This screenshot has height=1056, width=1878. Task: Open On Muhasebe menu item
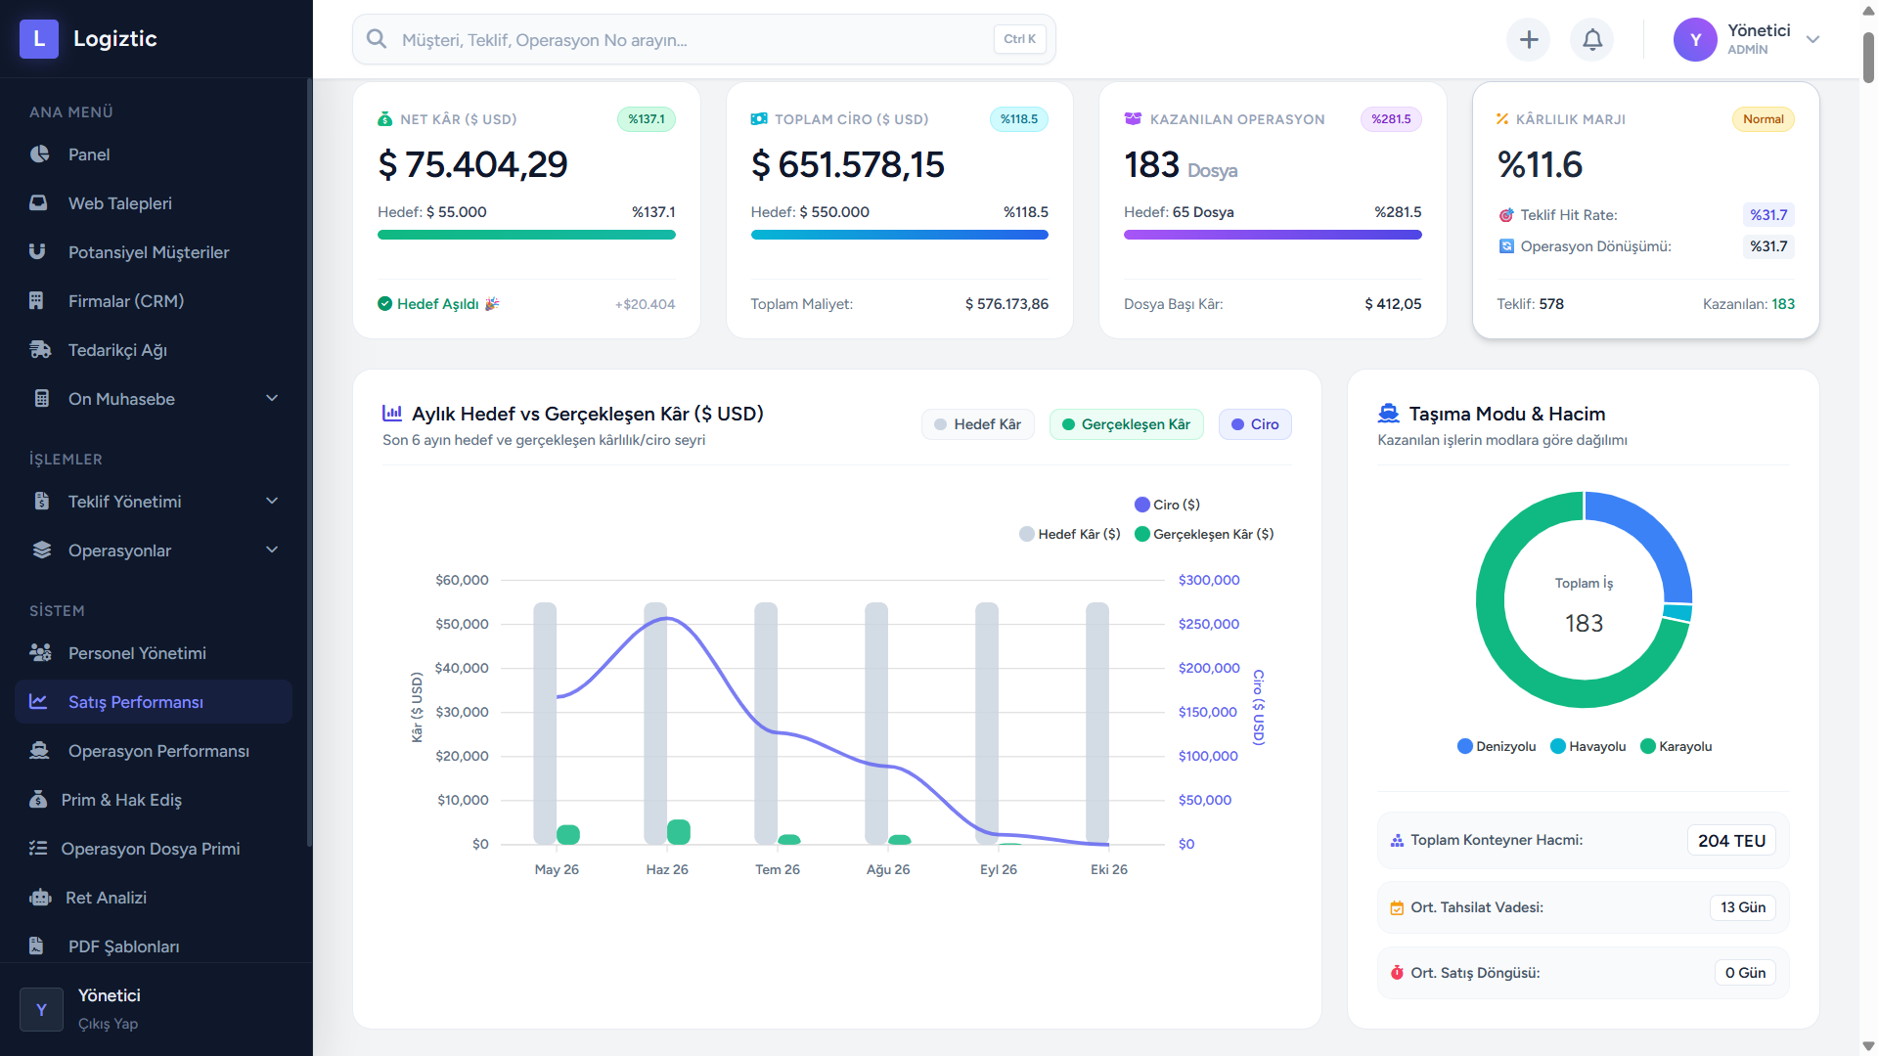click(x=154, y=399)
